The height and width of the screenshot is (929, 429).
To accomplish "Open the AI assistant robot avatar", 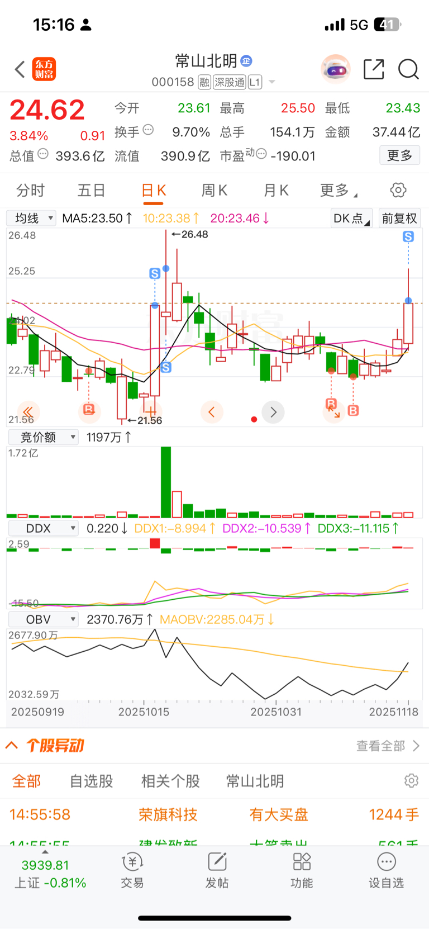I will tap(335, 69).
